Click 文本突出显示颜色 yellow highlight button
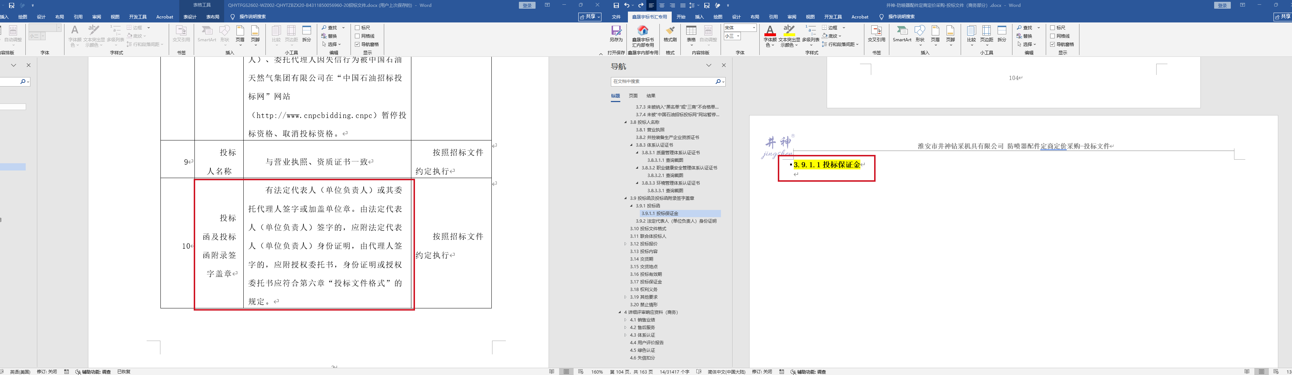Screen dimensions: 1292x375 789,30
